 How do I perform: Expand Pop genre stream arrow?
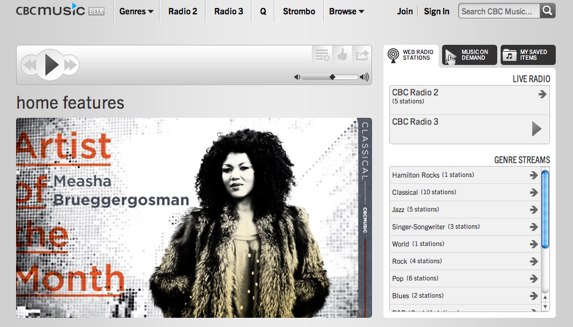[533, 278]
